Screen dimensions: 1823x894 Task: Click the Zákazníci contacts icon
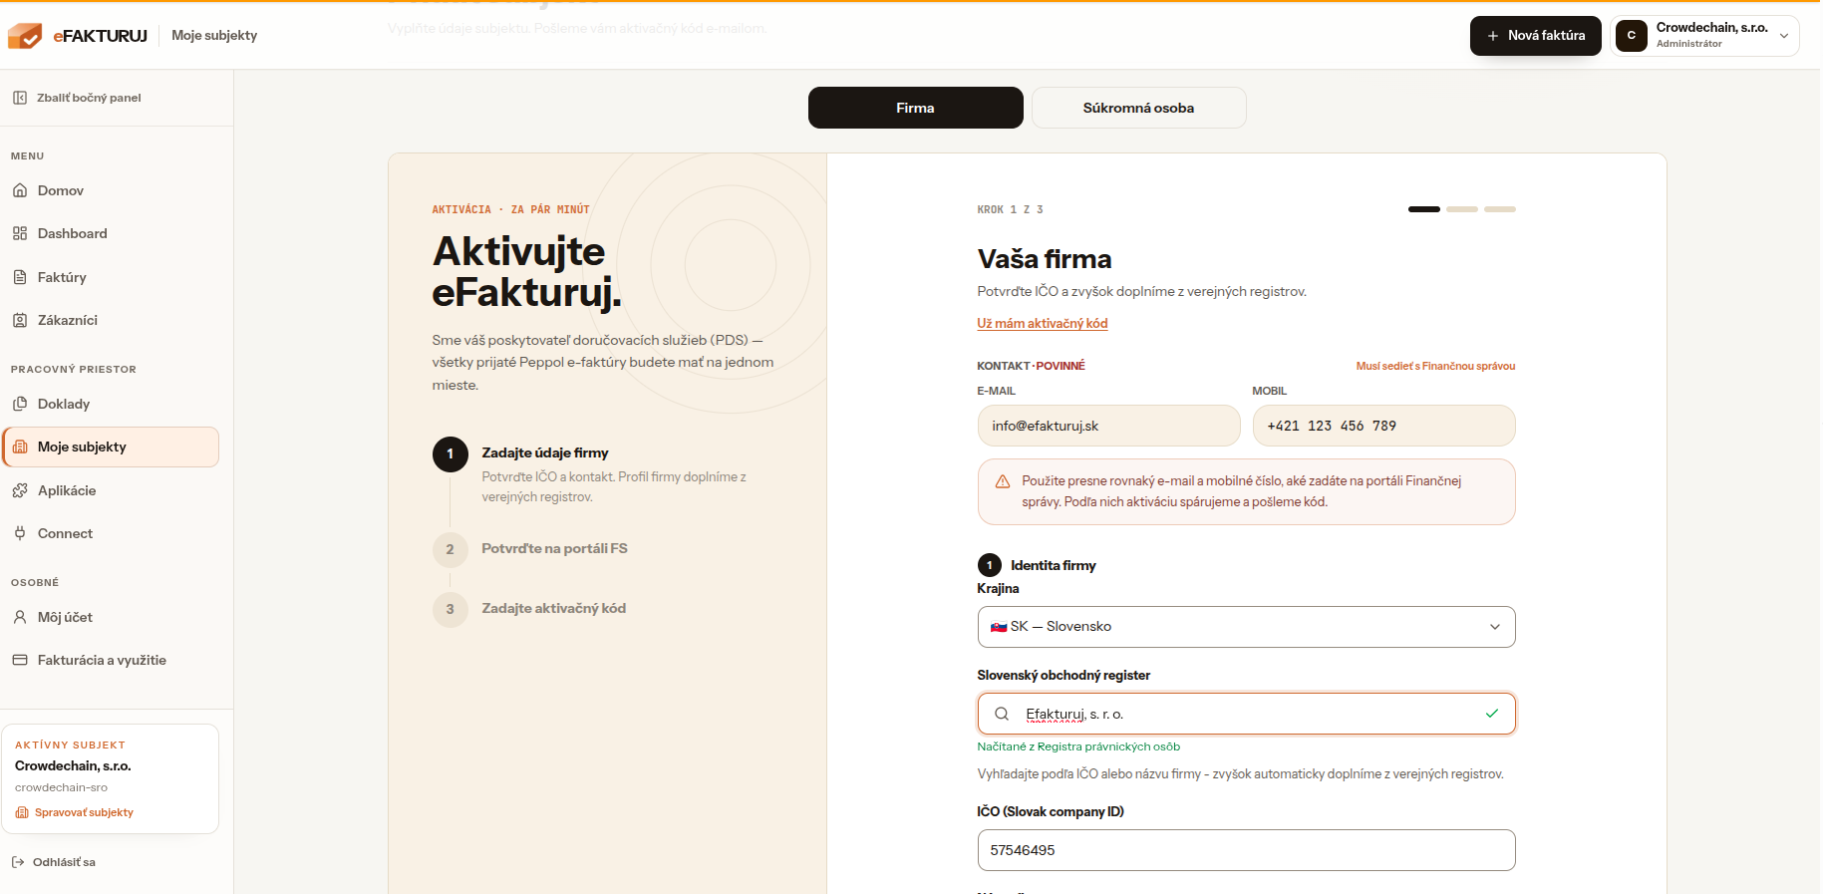point(20,320)
